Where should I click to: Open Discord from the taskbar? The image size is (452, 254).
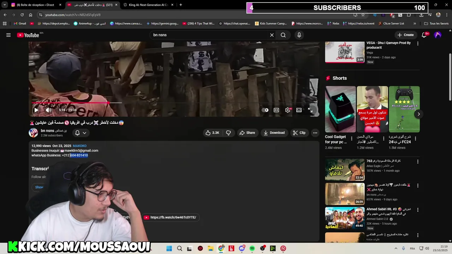(242, 248)
